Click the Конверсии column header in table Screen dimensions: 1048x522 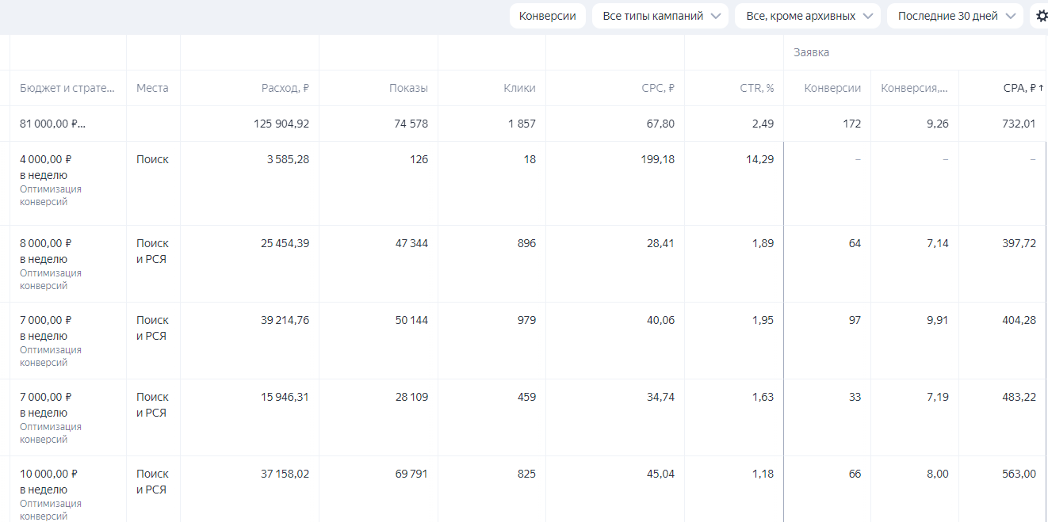pos(832,88)
